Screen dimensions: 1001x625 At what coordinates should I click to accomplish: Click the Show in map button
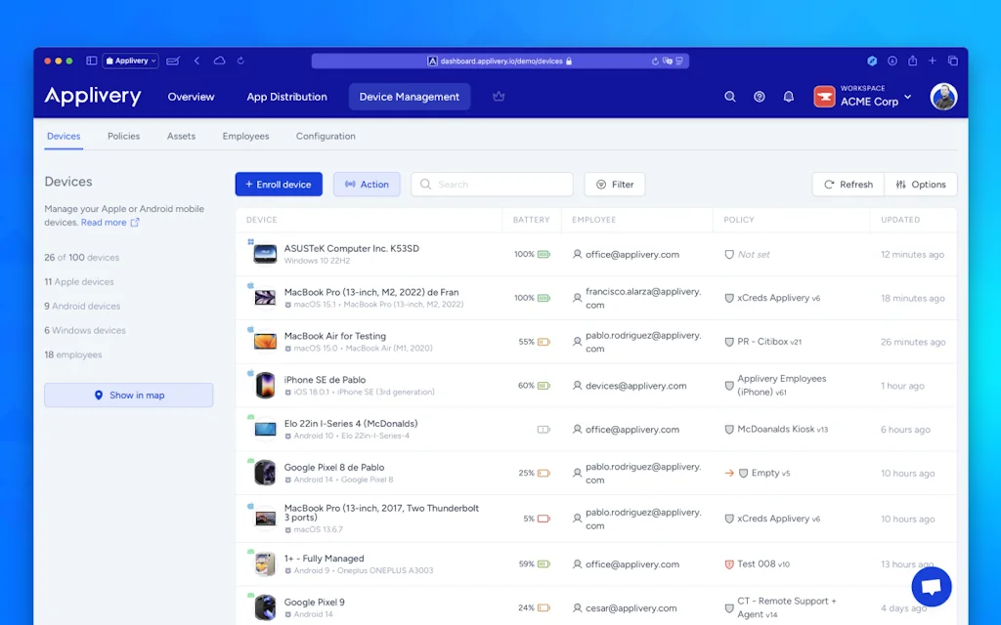coord(128,396)
